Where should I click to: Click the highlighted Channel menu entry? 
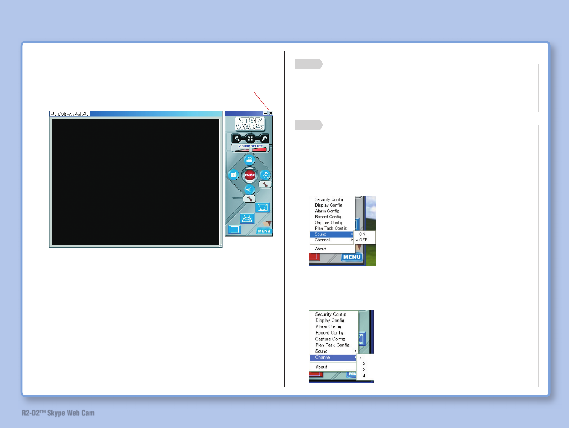point(333,358)
